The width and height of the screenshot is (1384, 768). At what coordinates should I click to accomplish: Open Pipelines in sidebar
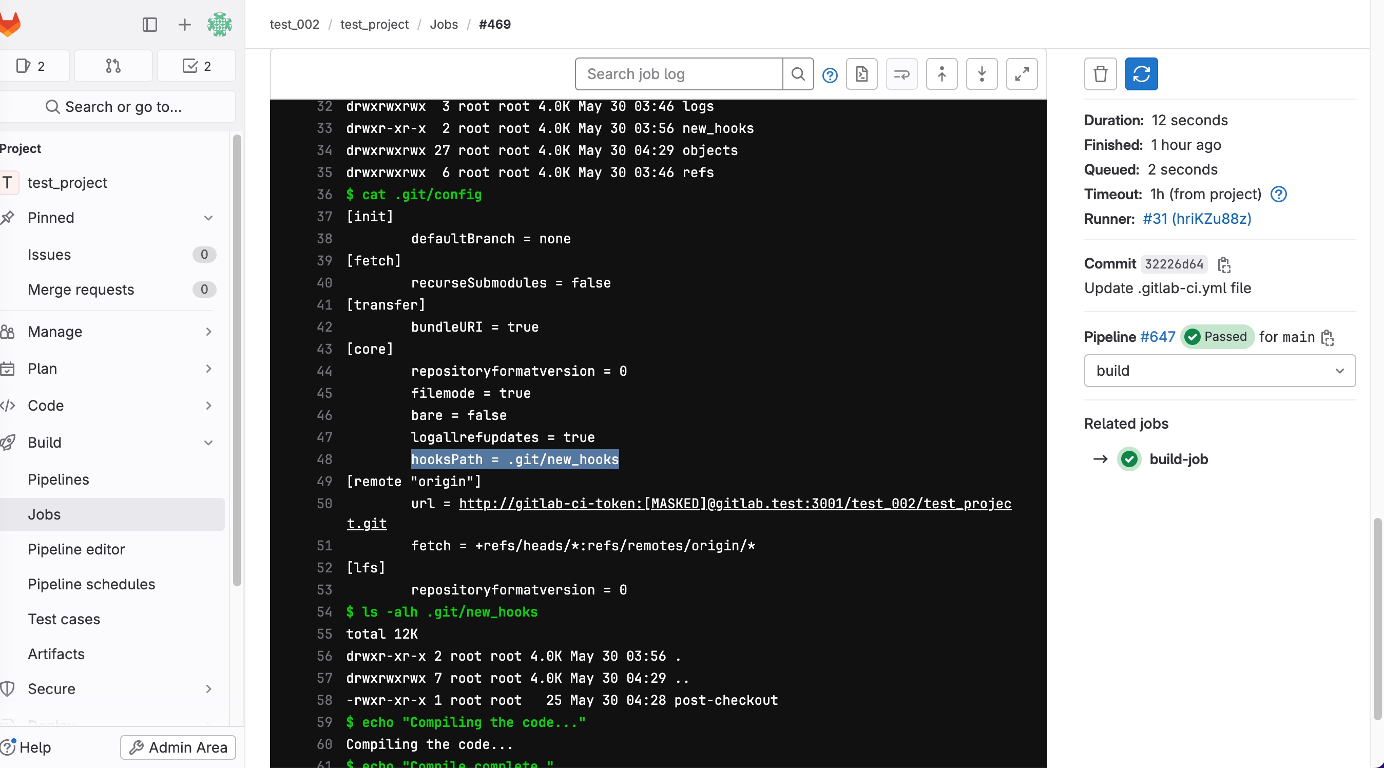(x=59, y=479)
